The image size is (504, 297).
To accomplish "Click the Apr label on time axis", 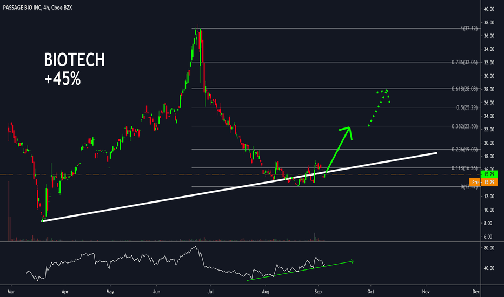I will 65,292.
